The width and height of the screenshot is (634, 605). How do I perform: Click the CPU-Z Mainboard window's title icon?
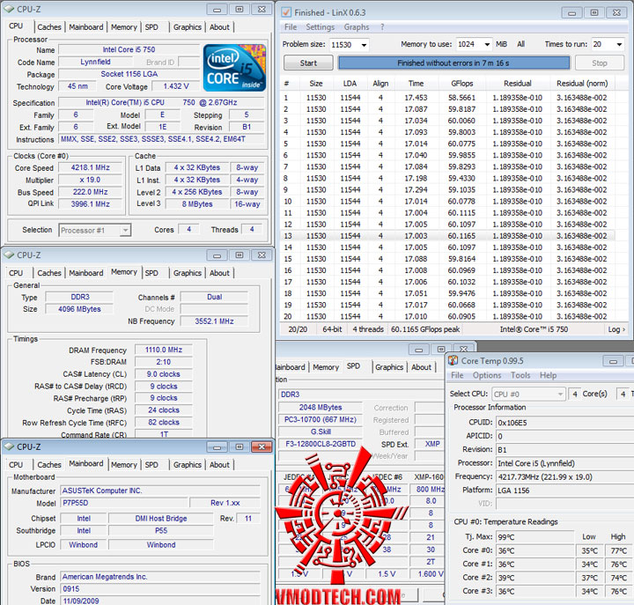click(9, 446)
